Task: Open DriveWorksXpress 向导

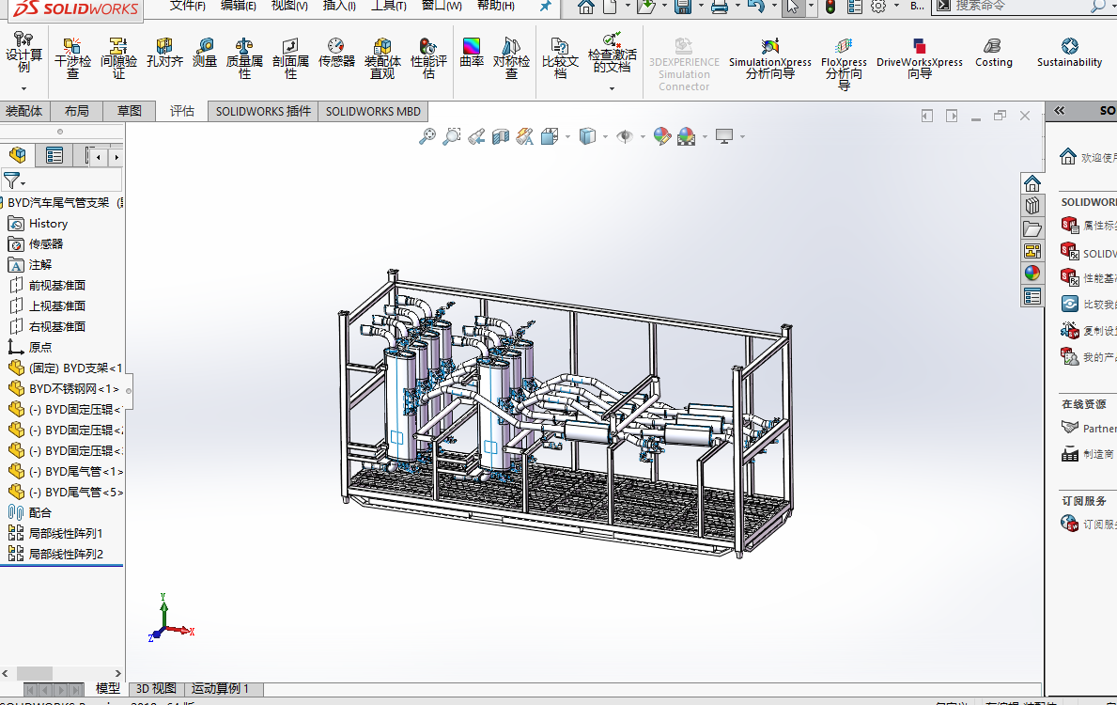Action: click(919, 57)
